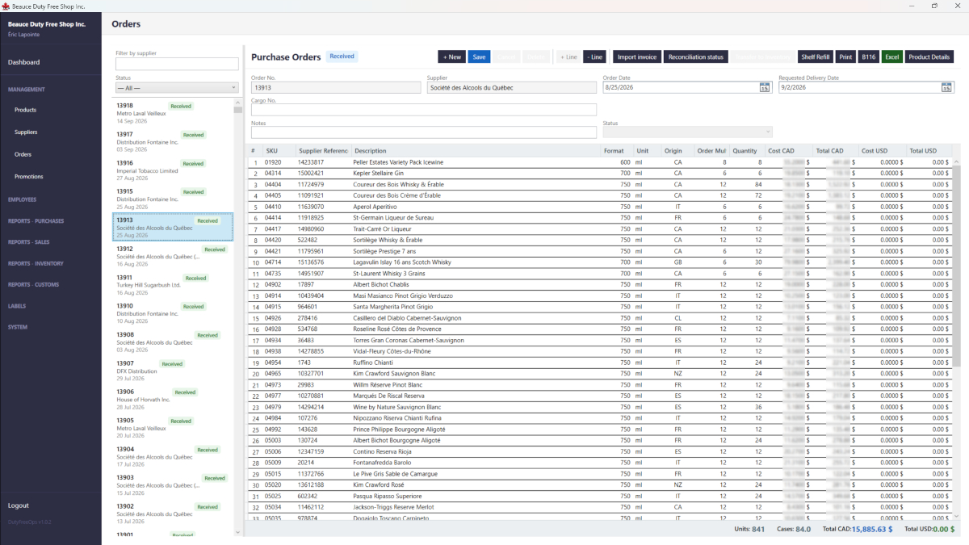Expand Reports - Inventory section
Screen dimensions: 969x545
point(36,263)
